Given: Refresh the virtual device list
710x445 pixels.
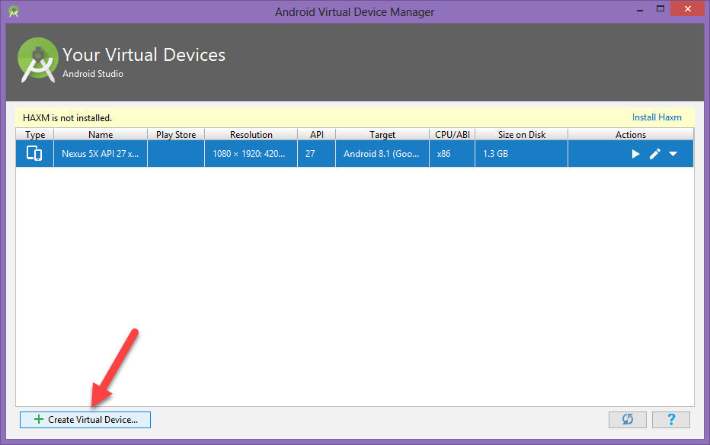Looking at the screenshot, I should (627, 420).
